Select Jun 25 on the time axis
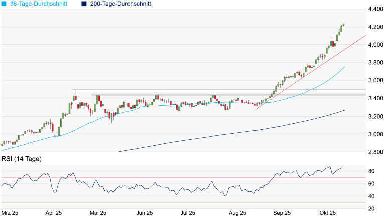The width and height of the screenshot is (384, 216). [144, 213]
